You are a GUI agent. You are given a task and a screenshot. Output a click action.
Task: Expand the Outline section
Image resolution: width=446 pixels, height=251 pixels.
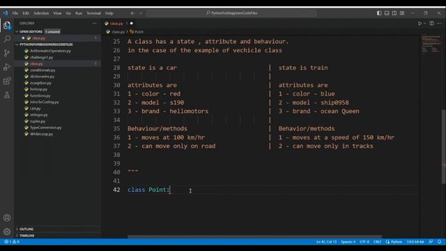point(26,229)
